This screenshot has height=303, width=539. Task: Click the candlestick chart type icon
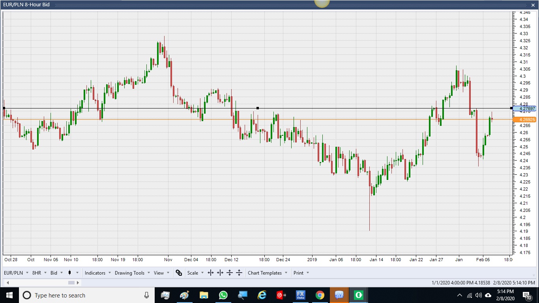[69, 273]
